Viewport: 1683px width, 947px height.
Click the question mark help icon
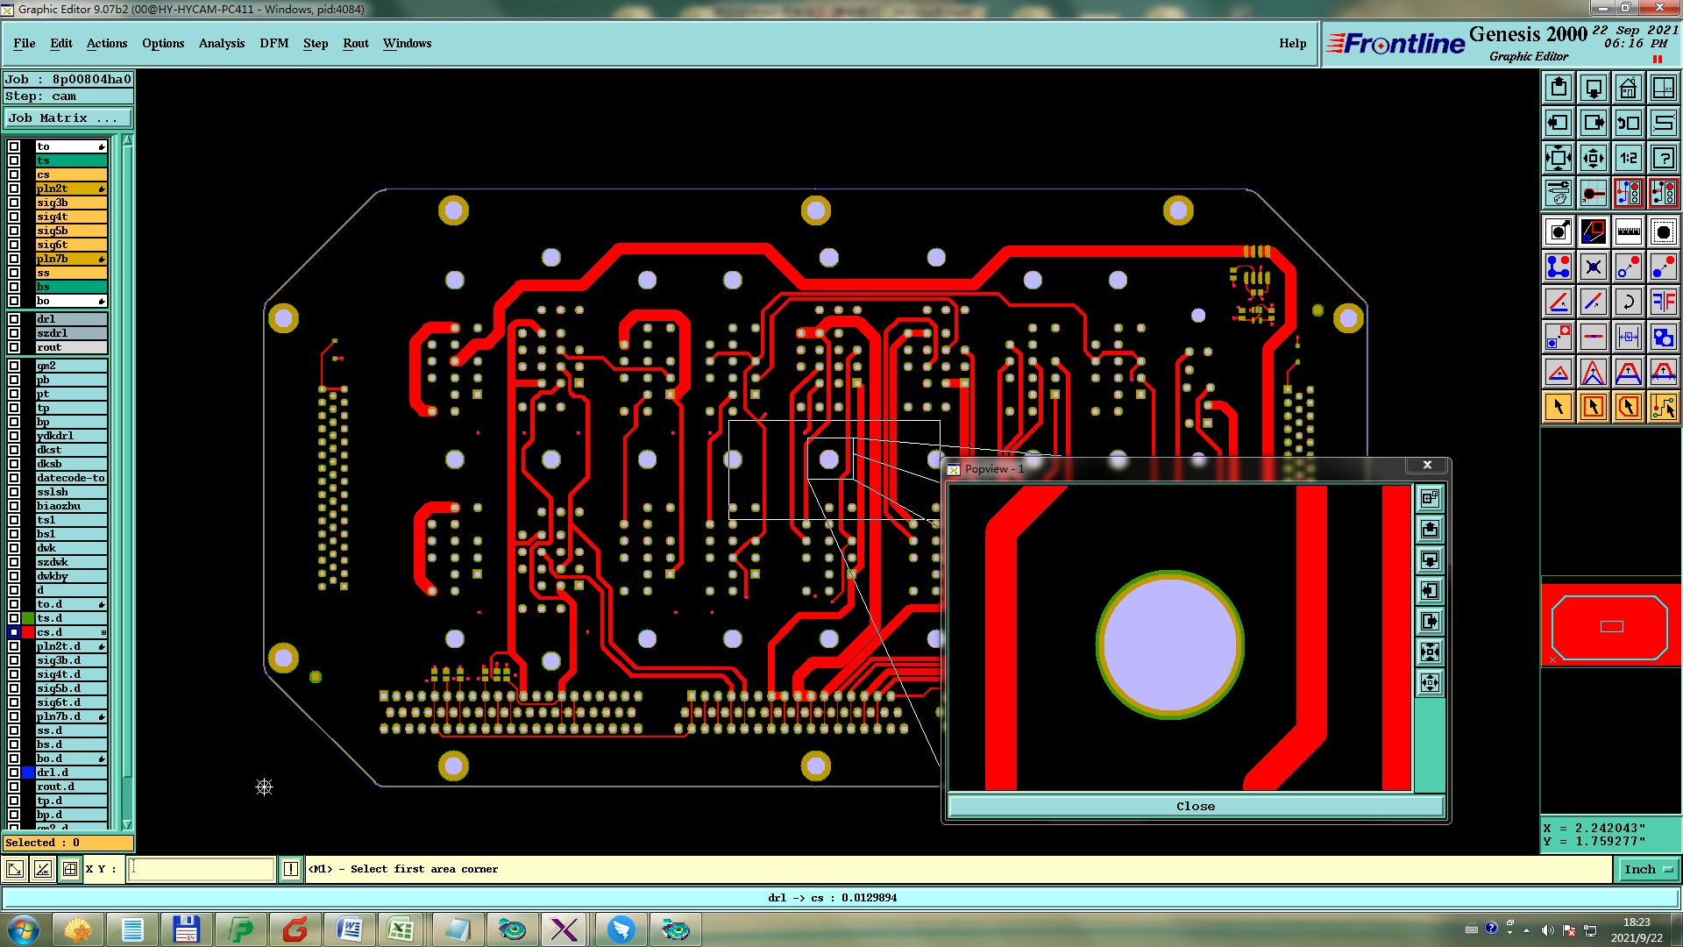tap(1663, 158)
